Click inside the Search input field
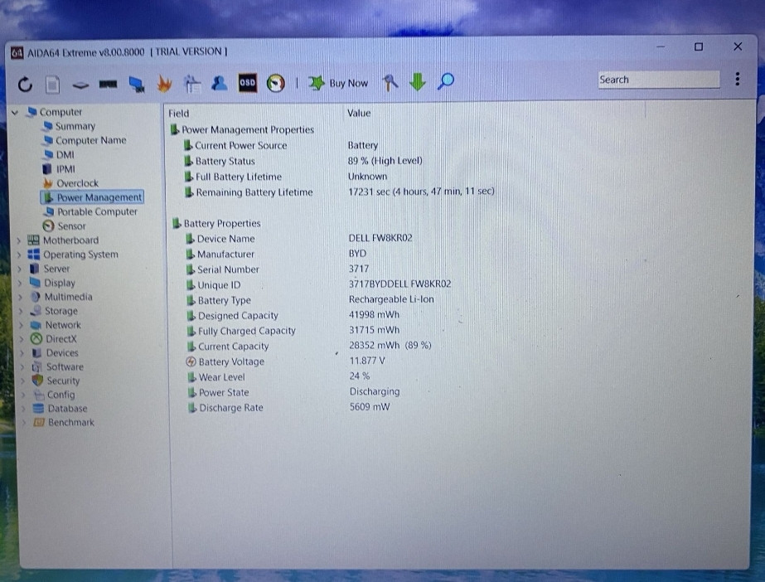Image resolution: width=765 pixels, height=582 pixels. (x=659, y=79)
